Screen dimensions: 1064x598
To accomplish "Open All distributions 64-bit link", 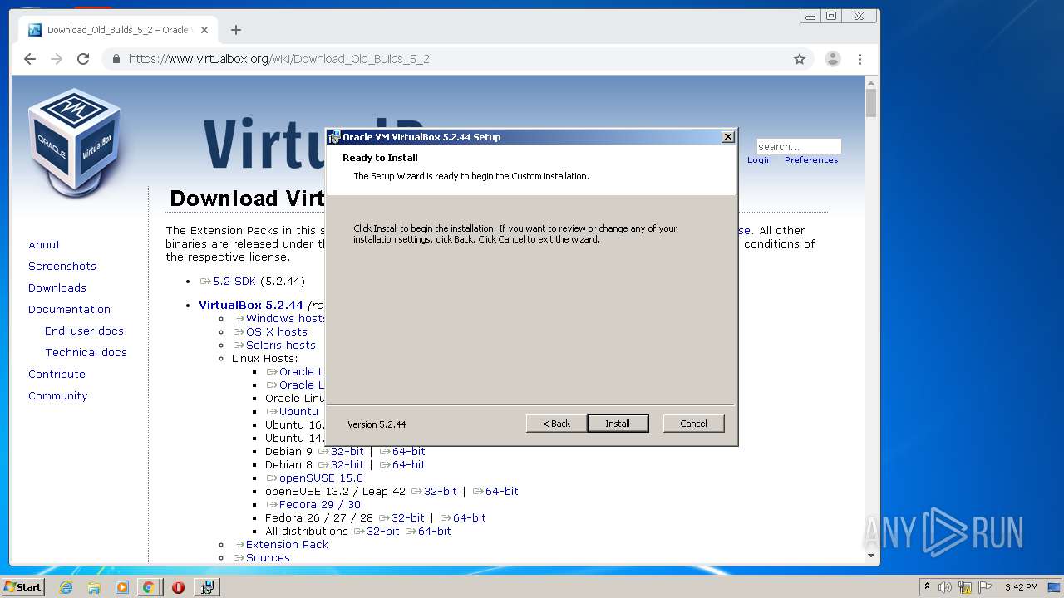I will (x=428, y=532).
